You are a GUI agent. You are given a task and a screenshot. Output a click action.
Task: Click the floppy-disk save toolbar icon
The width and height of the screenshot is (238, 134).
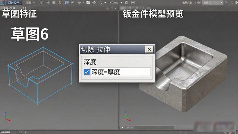tap(88, 3)
